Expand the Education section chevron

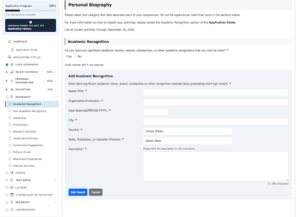point(55,90)
